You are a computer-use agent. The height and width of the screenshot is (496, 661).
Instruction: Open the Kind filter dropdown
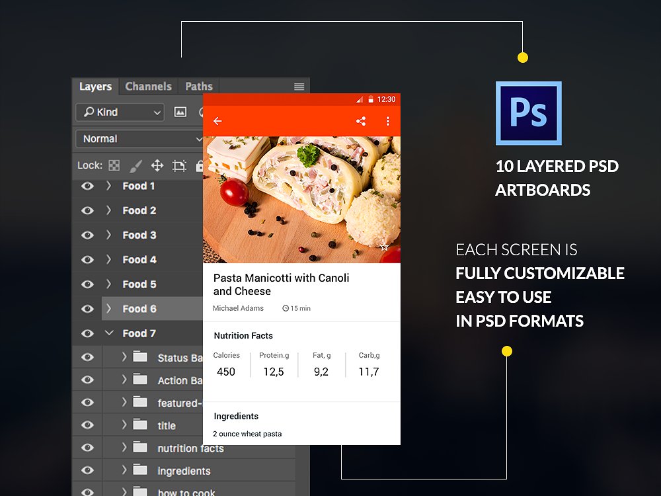coord(120,112)
